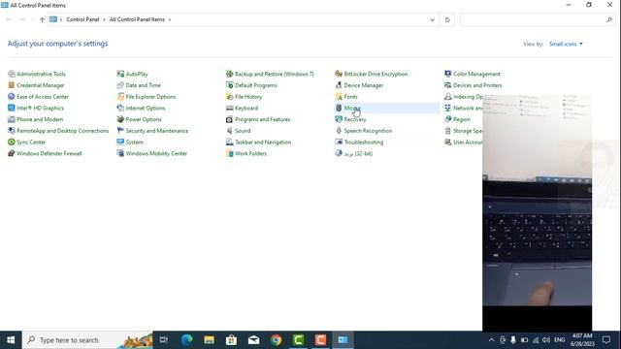Click File Explorer Options icon

pos(120,97)
